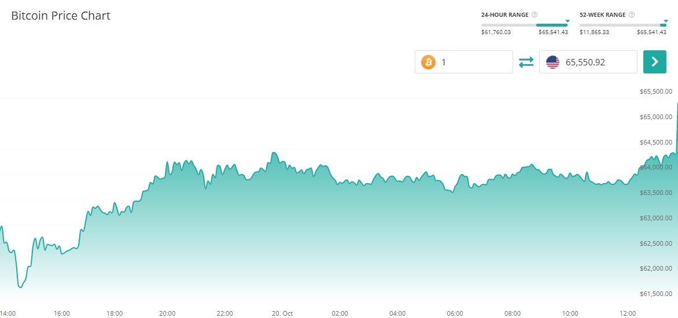Open help icon beside 24-Hour Range
The height and width of the screenshot is (318, 678).
(x=535, y=14)
